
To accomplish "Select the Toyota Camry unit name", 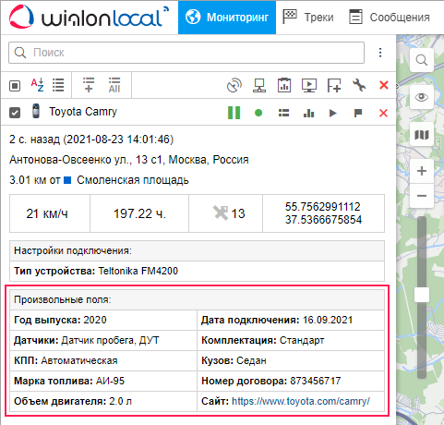I will tap(83, 112).
